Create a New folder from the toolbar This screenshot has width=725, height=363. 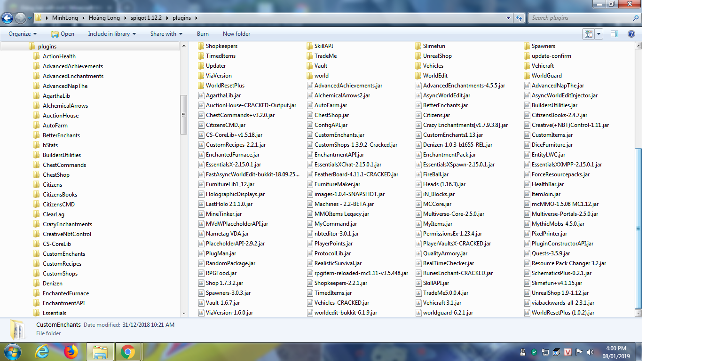pos(236,34)
